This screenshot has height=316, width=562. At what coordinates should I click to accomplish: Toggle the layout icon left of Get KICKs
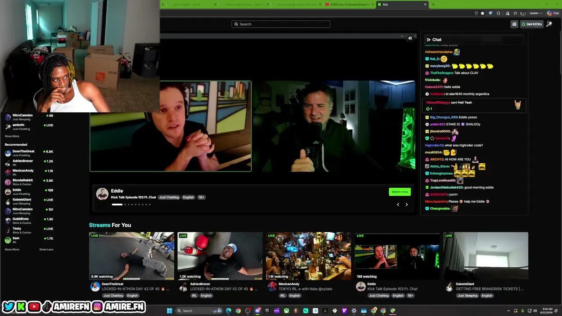click(514, 24)
